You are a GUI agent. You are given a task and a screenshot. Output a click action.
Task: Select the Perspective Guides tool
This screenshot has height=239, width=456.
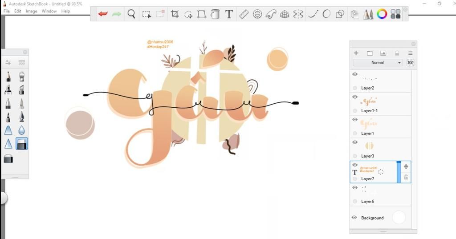pos(285,14)
